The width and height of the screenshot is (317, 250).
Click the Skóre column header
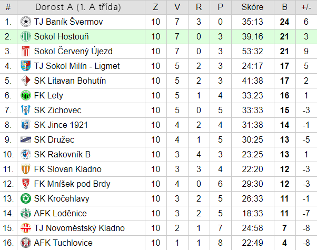253,7
